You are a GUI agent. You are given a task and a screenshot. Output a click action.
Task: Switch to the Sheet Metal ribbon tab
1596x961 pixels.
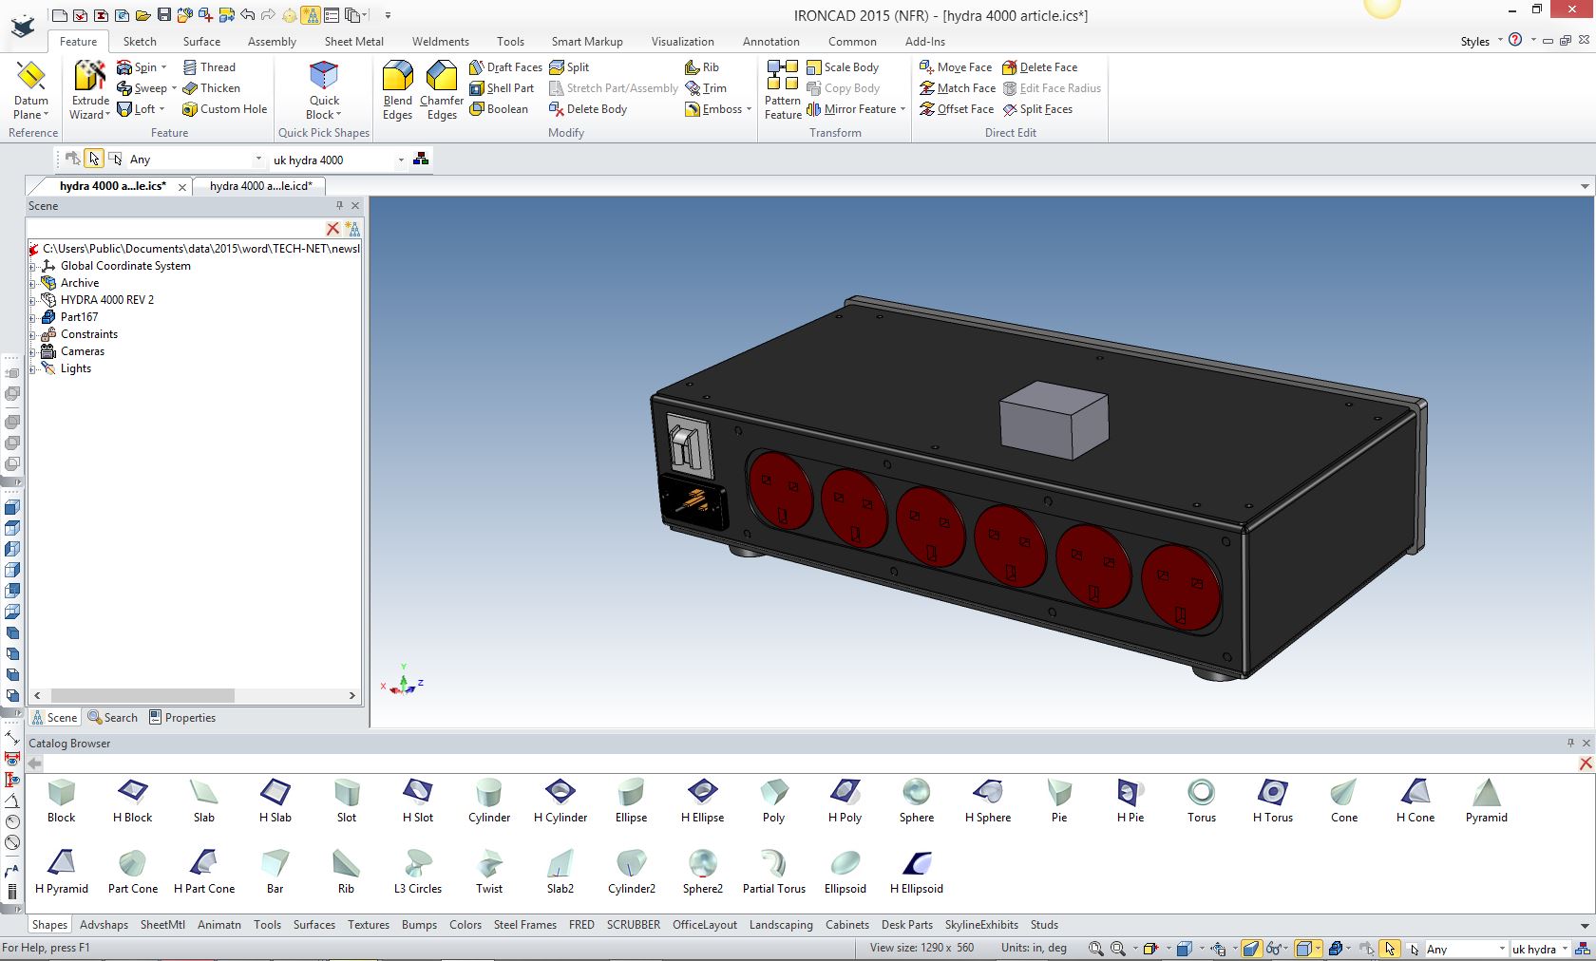point(353,42)
